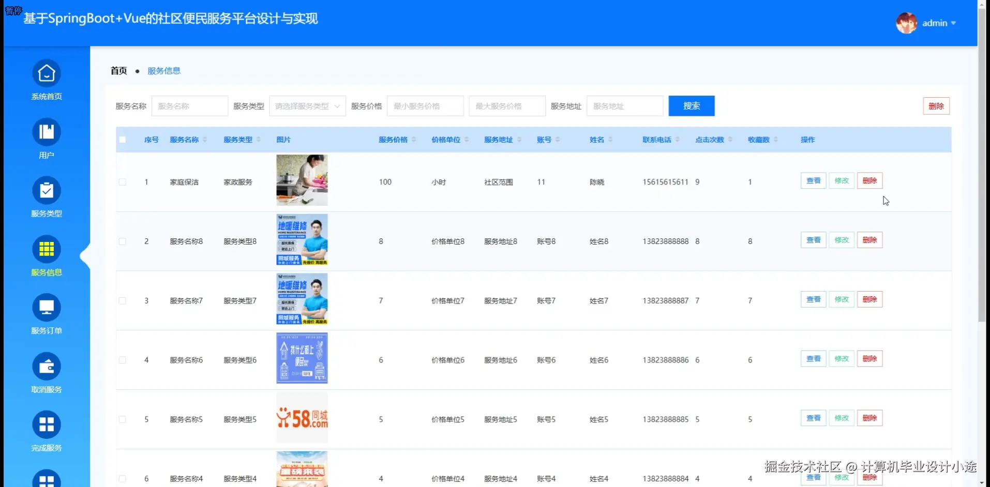Open the 服务名称7 service image
990x487 pixels.
pos(302,299)
